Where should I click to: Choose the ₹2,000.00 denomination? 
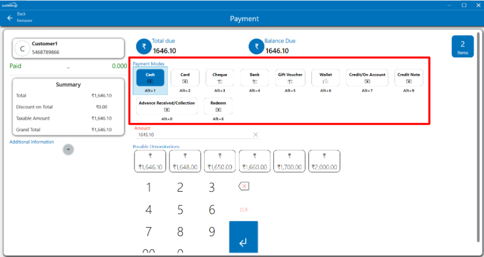(x=324, y=161)
